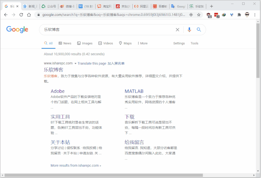Open the 关于本站 sitelink

pyautogui.click(x=60, y=142)
